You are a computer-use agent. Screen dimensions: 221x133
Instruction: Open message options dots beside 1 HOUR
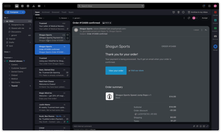[202, 30]
